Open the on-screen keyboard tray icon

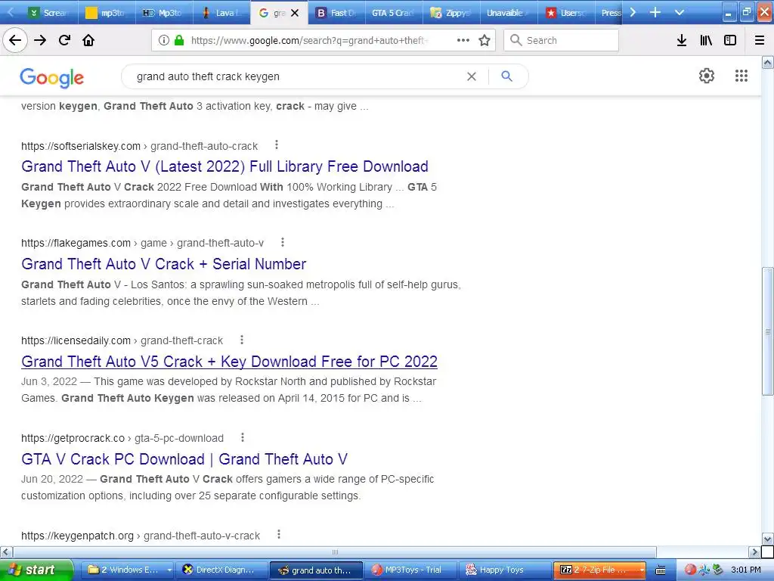[x=660, y=570]
